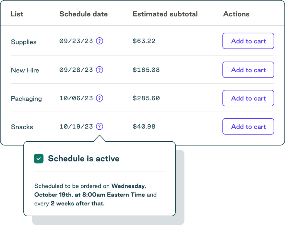Click the Estimated subtotal column header
285x225 pixels.
click(165, 14)
